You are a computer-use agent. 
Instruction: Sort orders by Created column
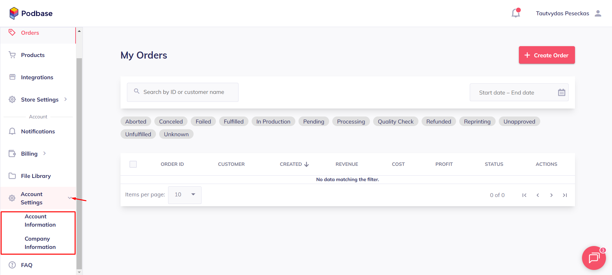294,164
